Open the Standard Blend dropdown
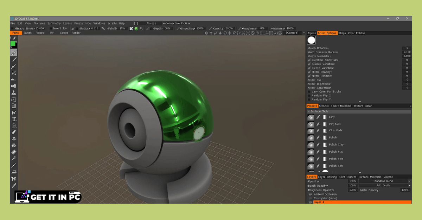Screen dimensions: 422x220 pos(385,181)
